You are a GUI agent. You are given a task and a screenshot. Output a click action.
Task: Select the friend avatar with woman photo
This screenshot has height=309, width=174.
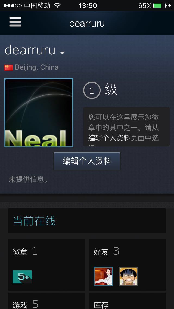tap(103, 276)
